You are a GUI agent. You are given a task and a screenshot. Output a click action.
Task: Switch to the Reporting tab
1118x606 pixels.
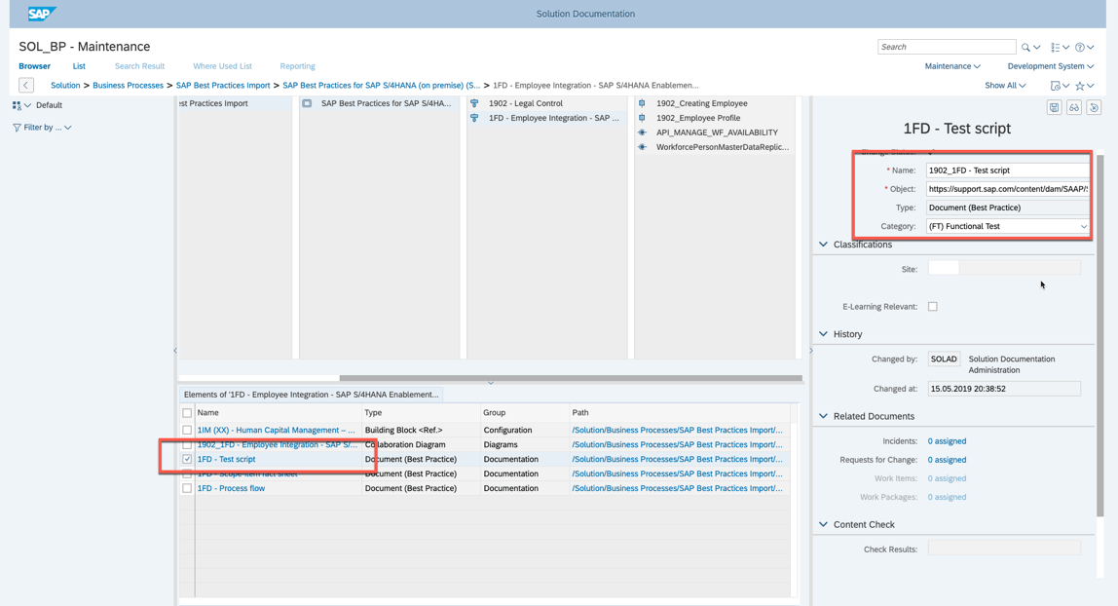click(x=297, y=65)
